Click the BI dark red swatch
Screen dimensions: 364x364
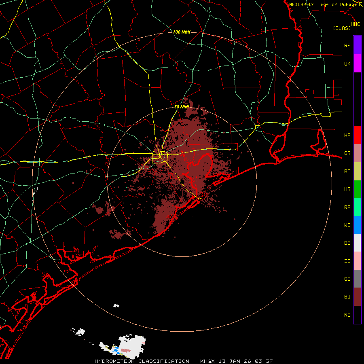point(357,297)
